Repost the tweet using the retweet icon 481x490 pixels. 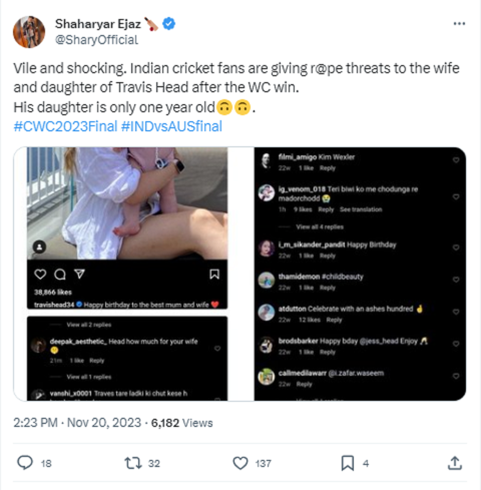coord(133,463)
